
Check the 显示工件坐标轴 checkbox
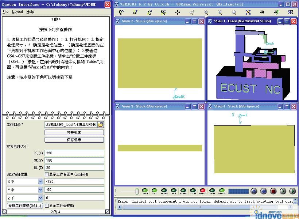pos(47,206)
